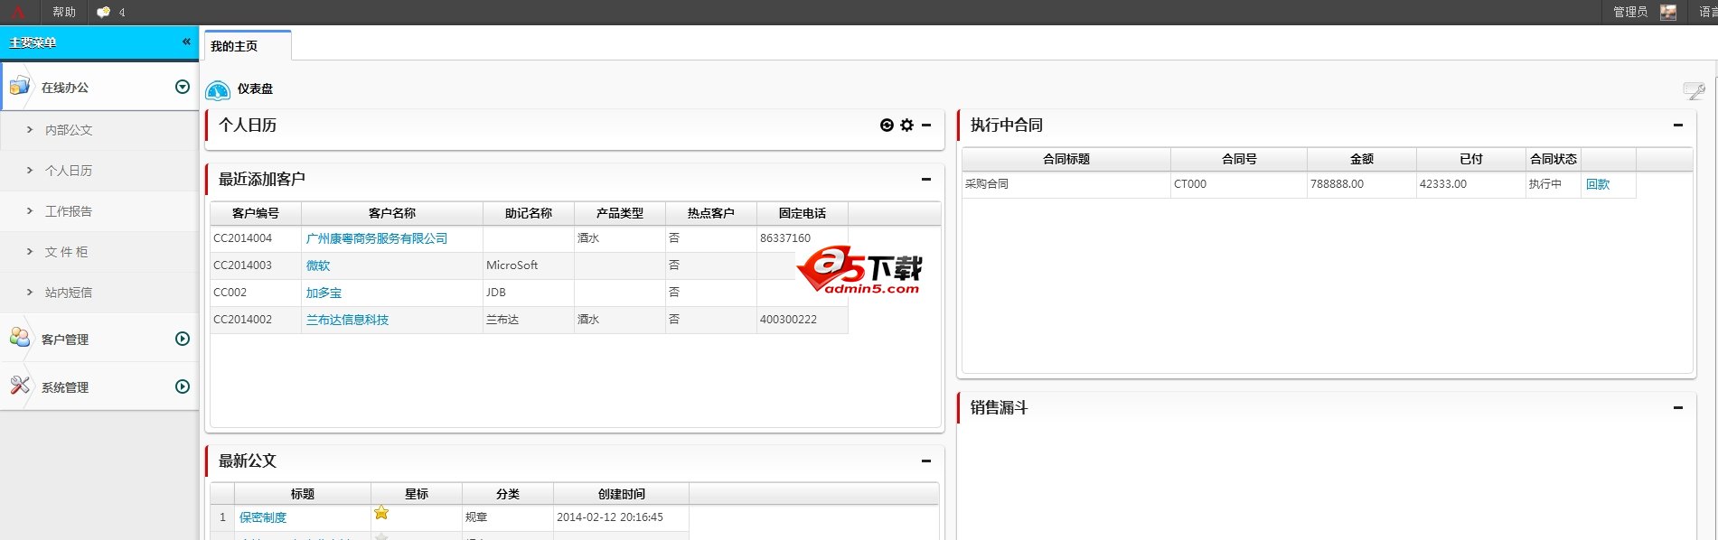
Task: Open customer 微软 link
Action: pyautogui.click(x=318, y=266)
